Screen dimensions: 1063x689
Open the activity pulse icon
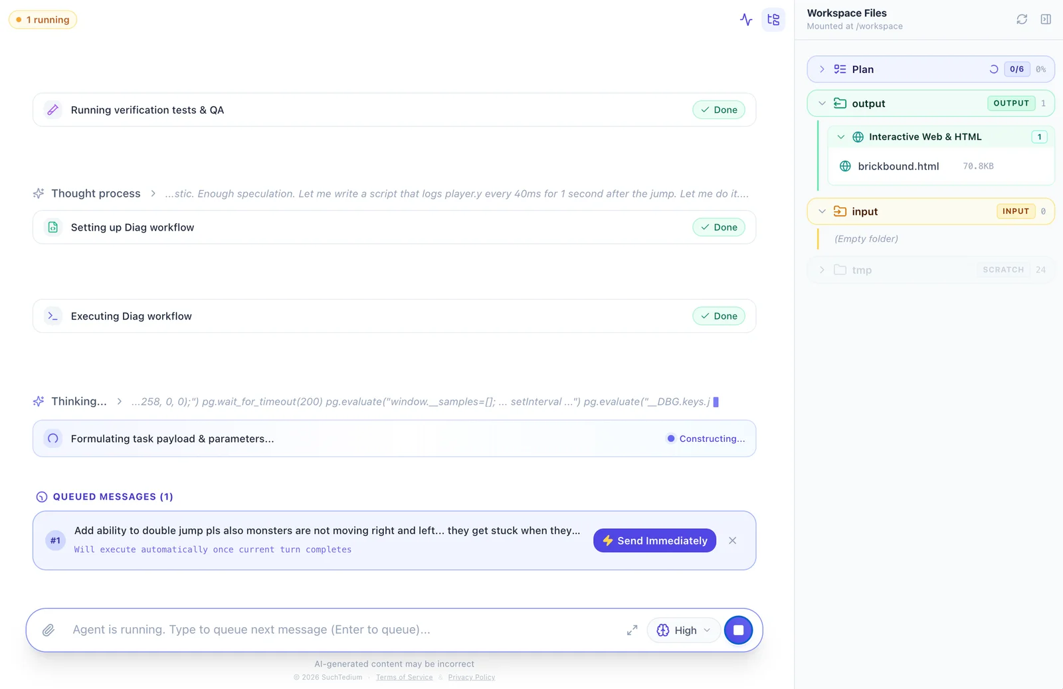click(x=746, y=20)
